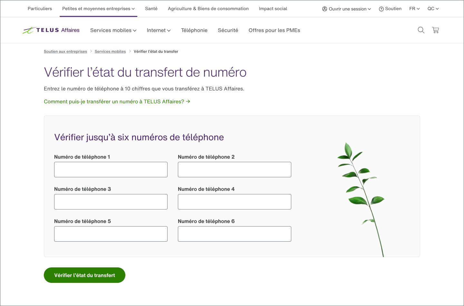This screenshot has height=306, width=464.
Task: Open Comment puis-je transférer un numéro link
Action: (x=117, y=101)
